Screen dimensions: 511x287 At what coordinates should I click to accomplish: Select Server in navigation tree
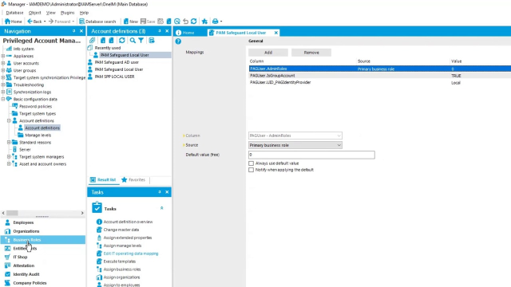click(25, 149)
